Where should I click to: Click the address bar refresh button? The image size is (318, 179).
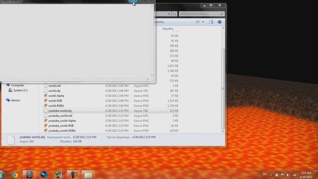[174, 14]
